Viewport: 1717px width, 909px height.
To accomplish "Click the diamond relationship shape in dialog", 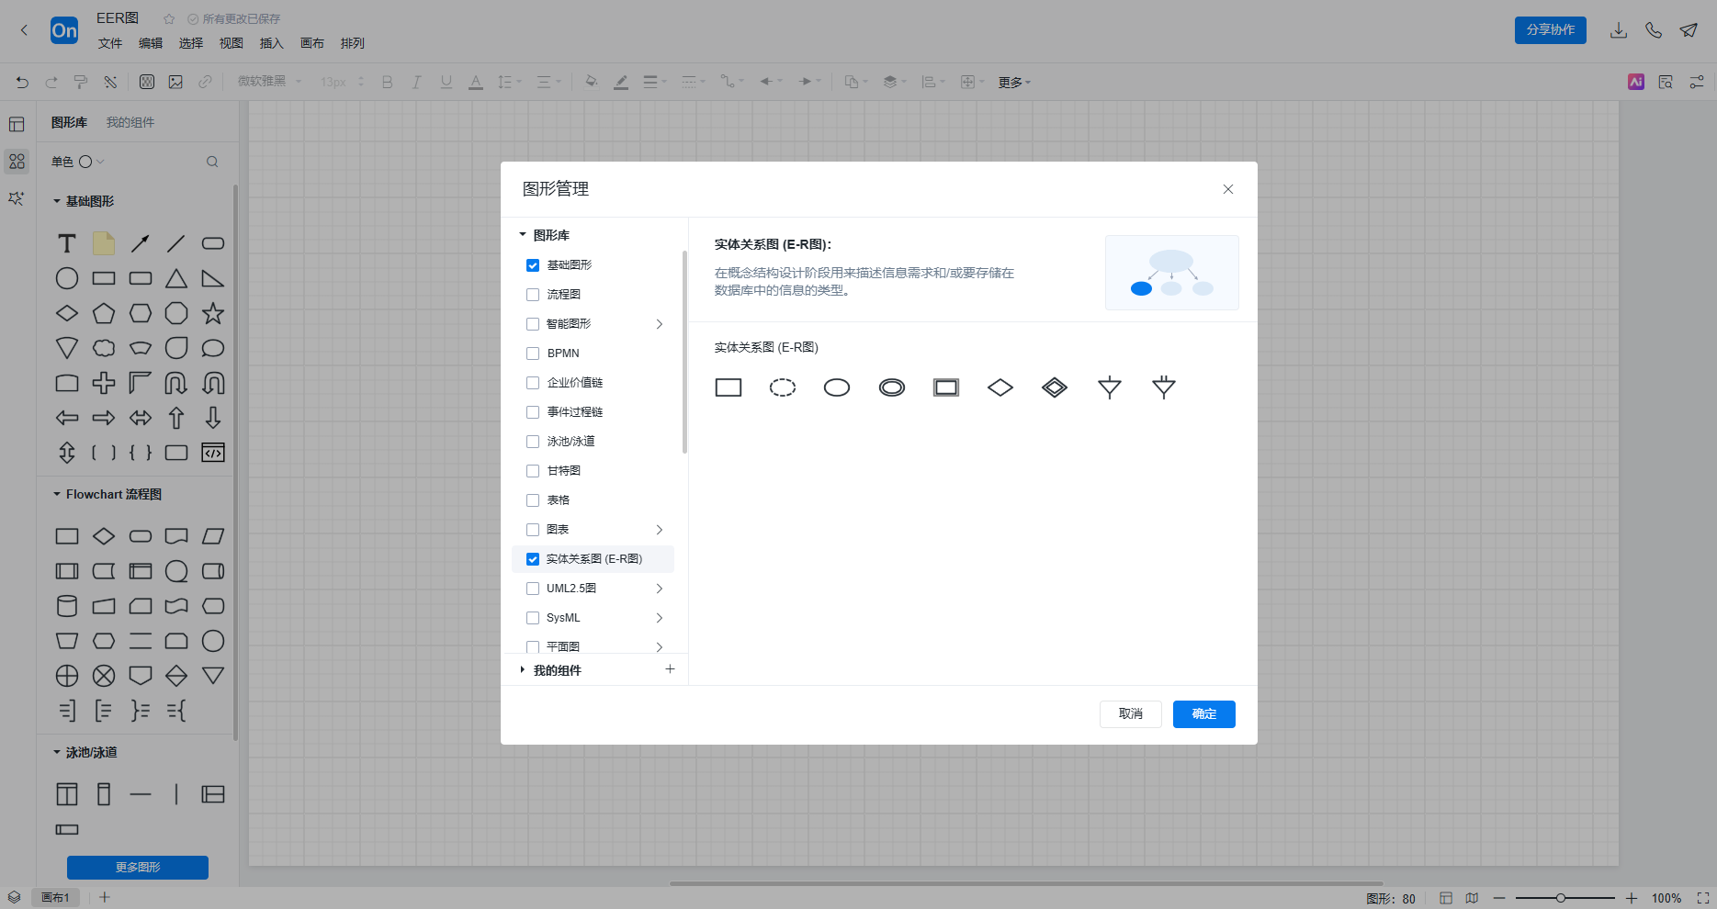I will pos(1000,387).
